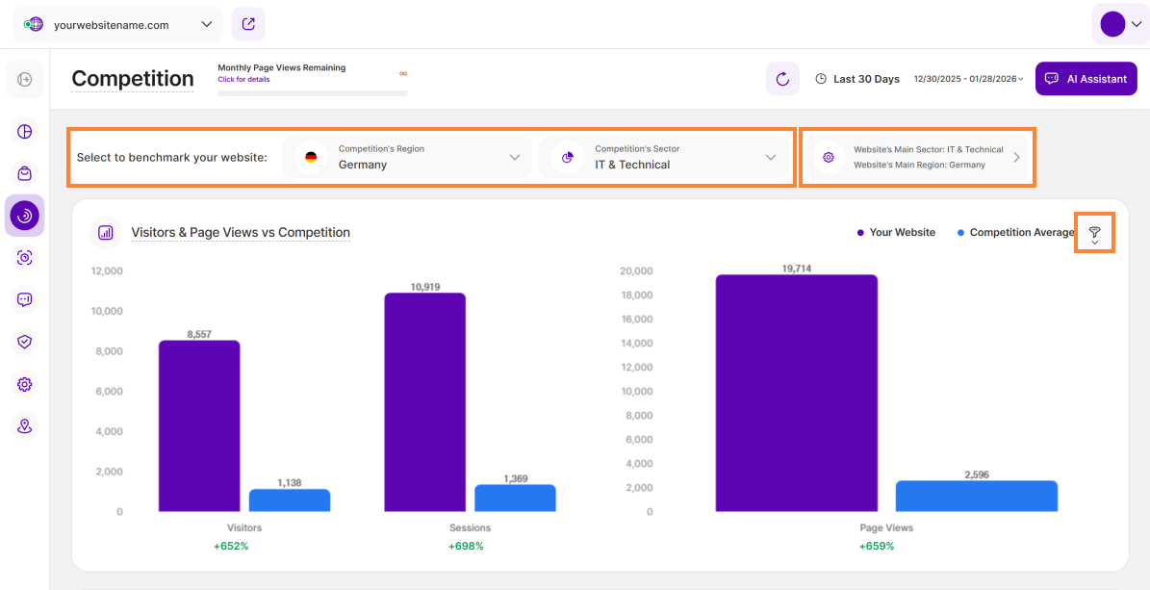Open the Competition's Region dropdown
1150x590 pixels.
(x=407, y=157)
